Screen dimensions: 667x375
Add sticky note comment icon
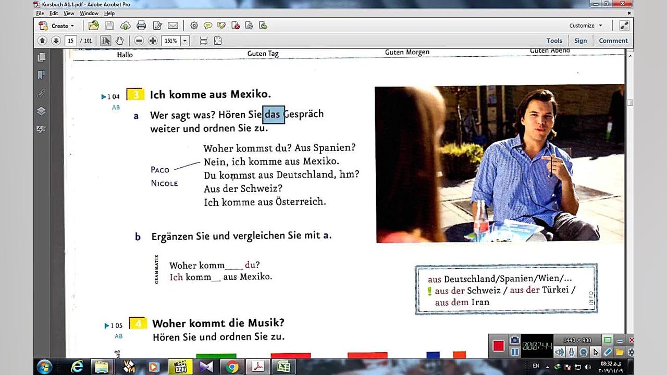pyautogui.click(x=208, y=25)
